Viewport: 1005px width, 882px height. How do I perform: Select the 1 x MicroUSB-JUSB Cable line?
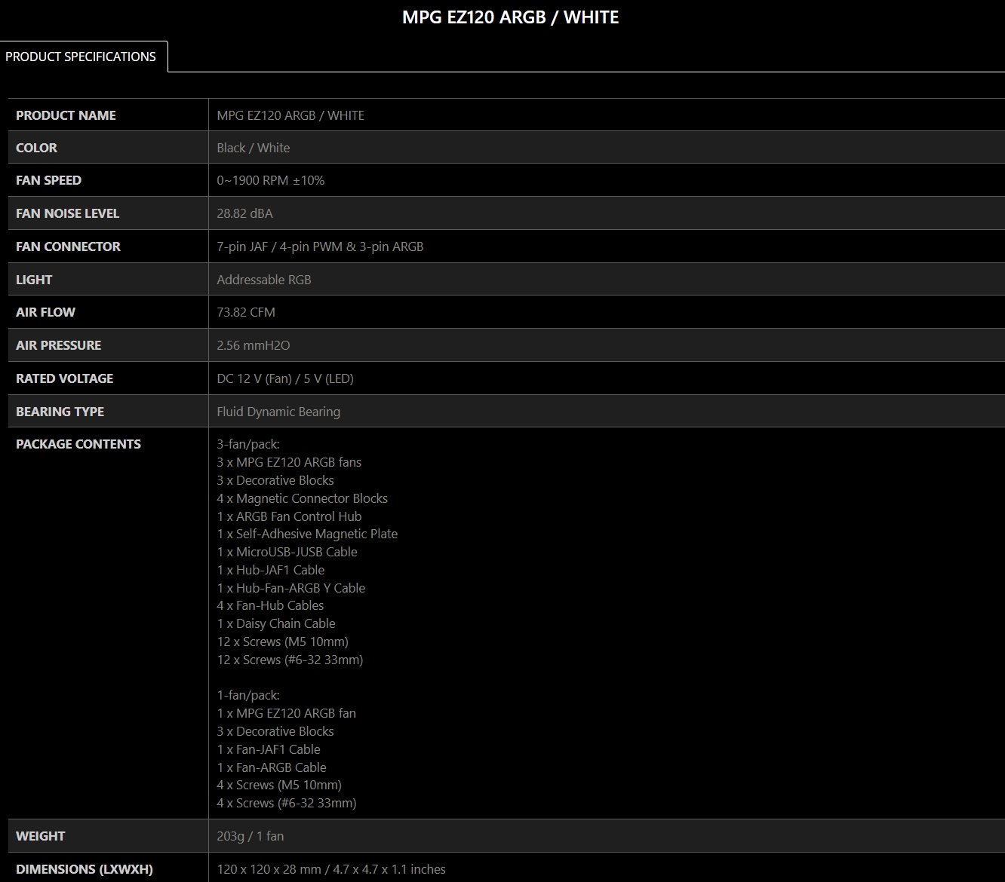287,552
